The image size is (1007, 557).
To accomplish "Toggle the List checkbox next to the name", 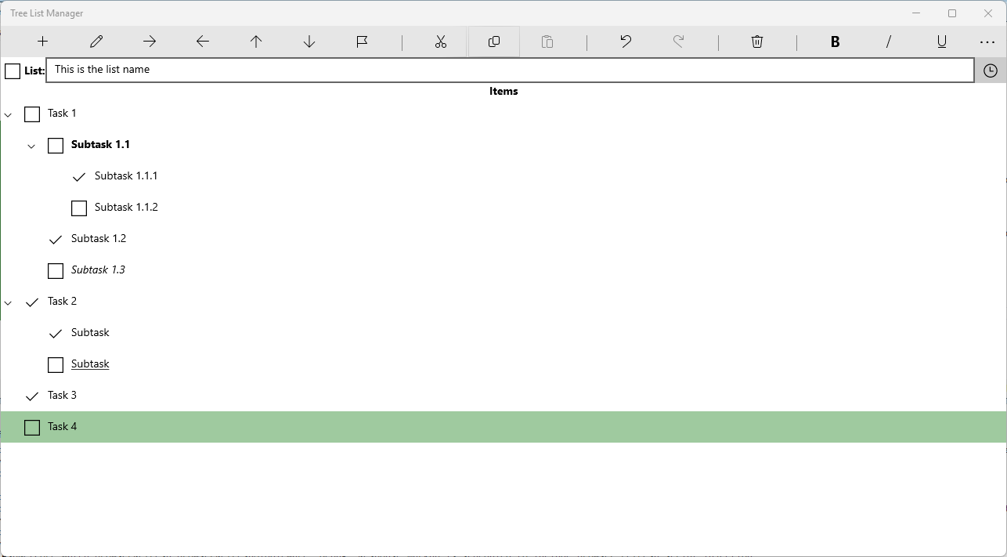I will point(13,71).
